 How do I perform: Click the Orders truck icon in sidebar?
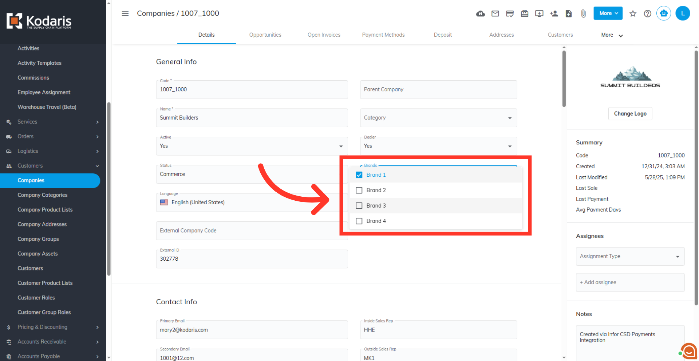click(9, 137)
